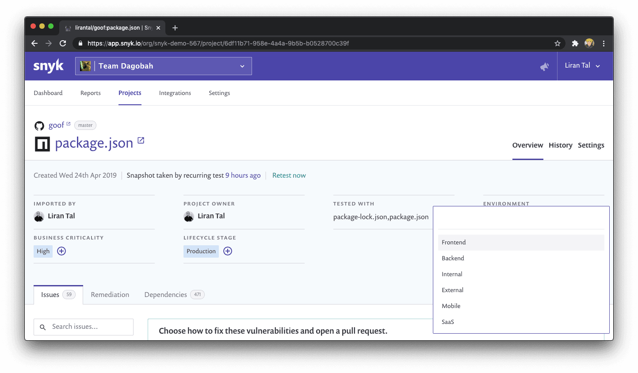
Task: Switch to the project Overview tab
Action: [x=527, y=145]
